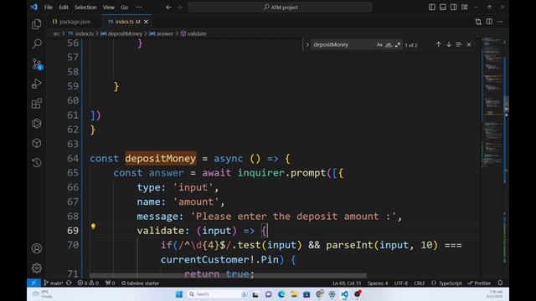
Task: Change indentation via Spaces: 4
Action: [378, 283]
